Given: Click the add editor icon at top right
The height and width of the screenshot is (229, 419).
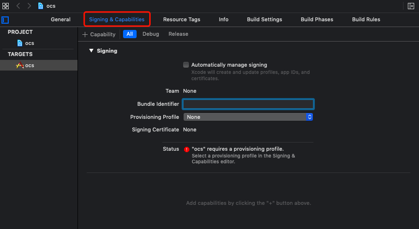Looking at the screenshot, I should click(x=411, y=6).
